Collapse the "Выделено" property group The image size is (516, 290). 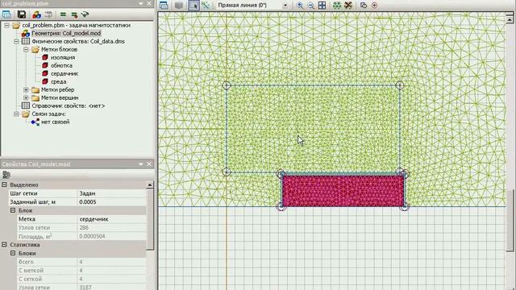tap(4, 184)
